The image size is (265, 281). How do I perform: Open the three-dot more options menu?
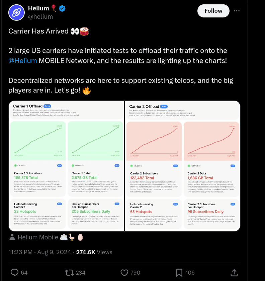[x=237, y=11]
